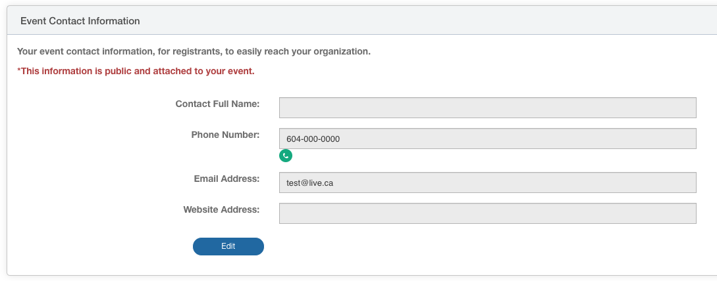
Task: Click the Phone Number label text
Action: click(225, 135)
